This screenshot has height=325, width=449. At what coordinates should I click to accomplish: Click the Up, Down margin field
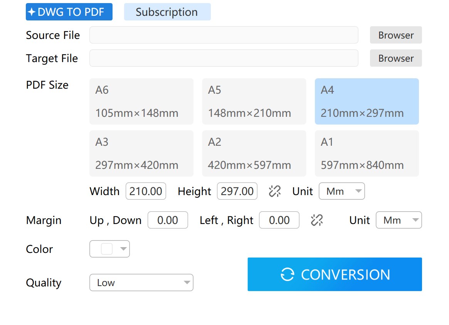coord(168,220)
